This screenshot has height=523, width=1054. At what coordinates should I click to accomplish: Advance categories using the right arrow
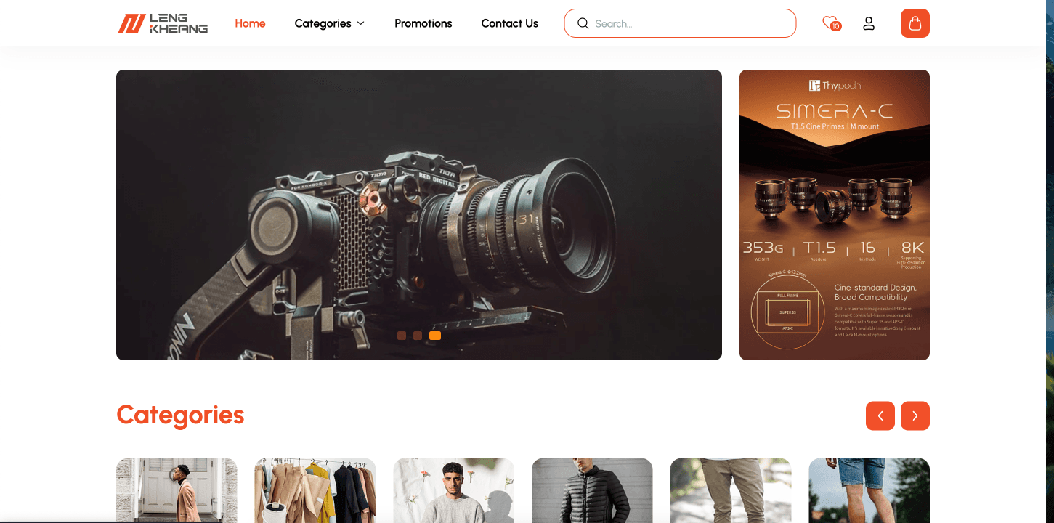(915, 415)
